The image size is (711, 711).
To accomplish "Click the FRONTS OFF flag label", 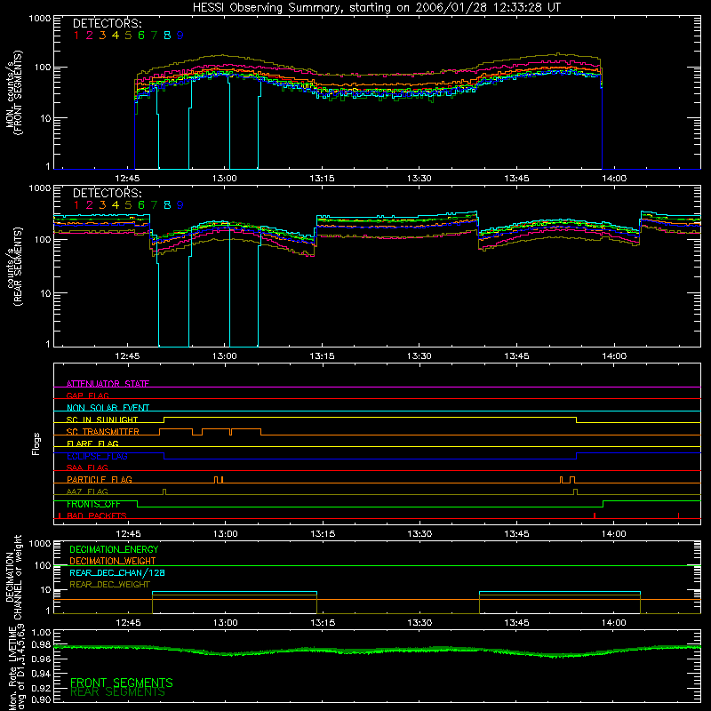I will click(93, 504).
